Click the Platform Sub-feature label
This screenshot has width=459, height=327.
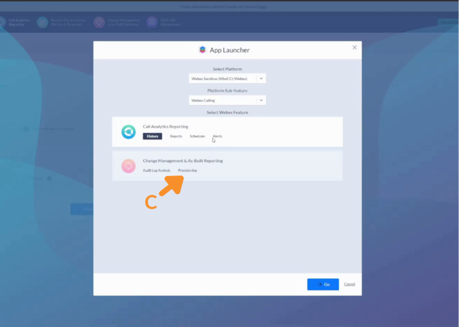(227, 91)
